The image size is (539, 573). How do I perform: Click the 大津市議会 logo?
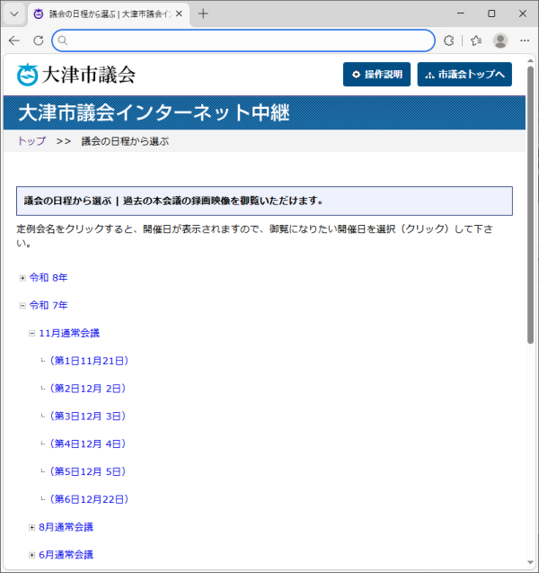tap(76, 75)
